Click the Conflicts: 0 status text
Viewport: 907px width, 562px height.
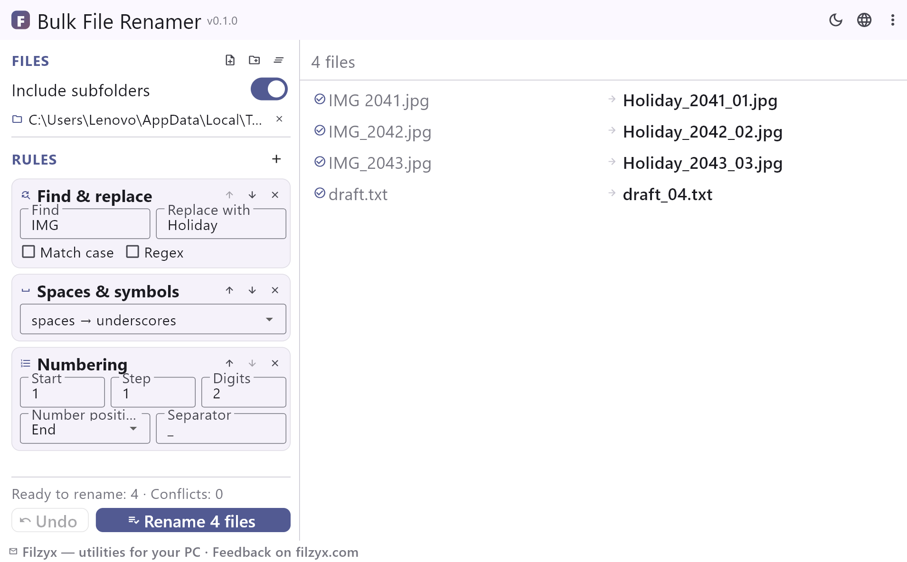coord(187,494)
